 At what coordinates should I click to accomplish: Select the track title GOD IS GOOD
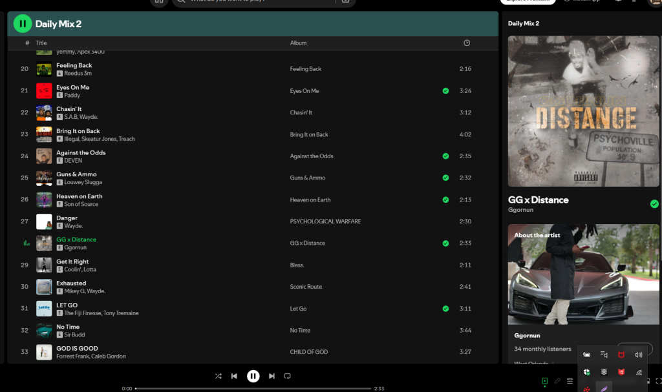[x=77, y=348]
